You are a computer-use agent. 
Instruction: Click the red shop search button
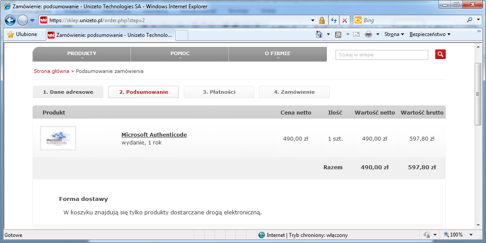pos(440,54)
